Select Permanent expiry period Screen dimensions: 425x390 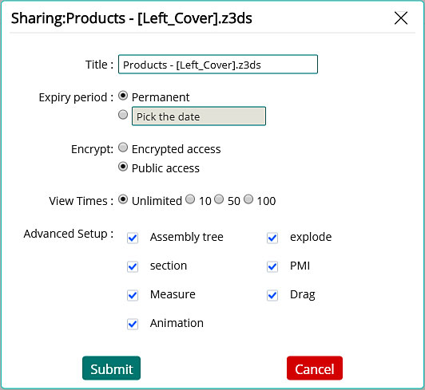pyautogui.click(x=123, y=96)
